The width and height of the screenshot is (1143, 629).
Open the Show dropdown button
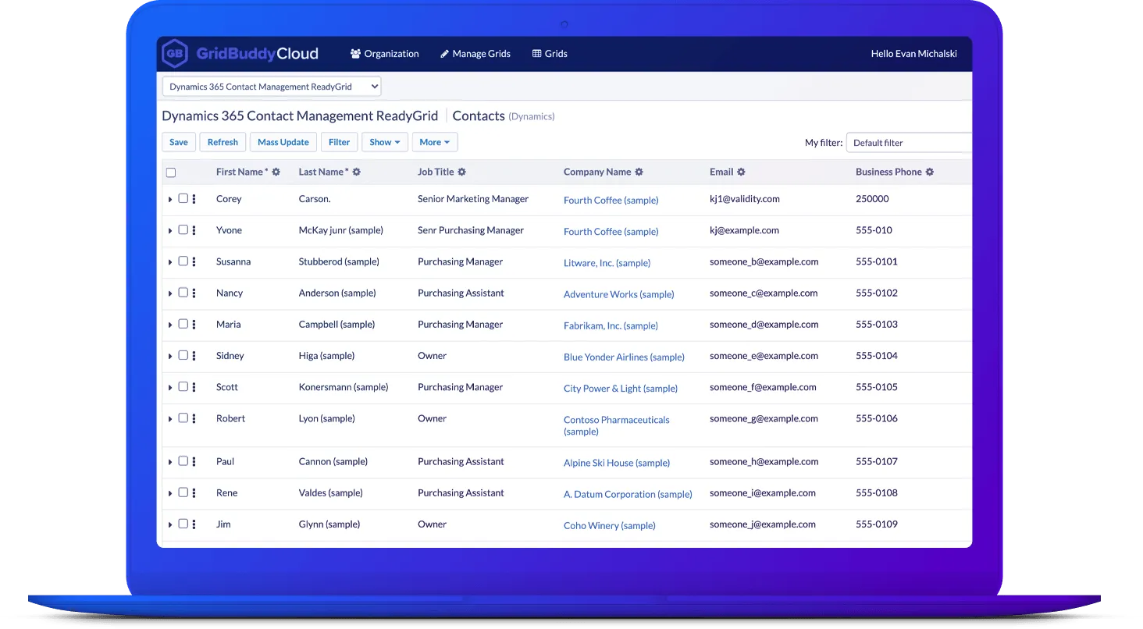[x=385, y=142]
